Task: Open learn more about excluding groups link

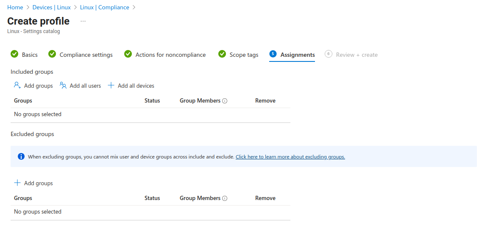Action: (x=290, y=157)
